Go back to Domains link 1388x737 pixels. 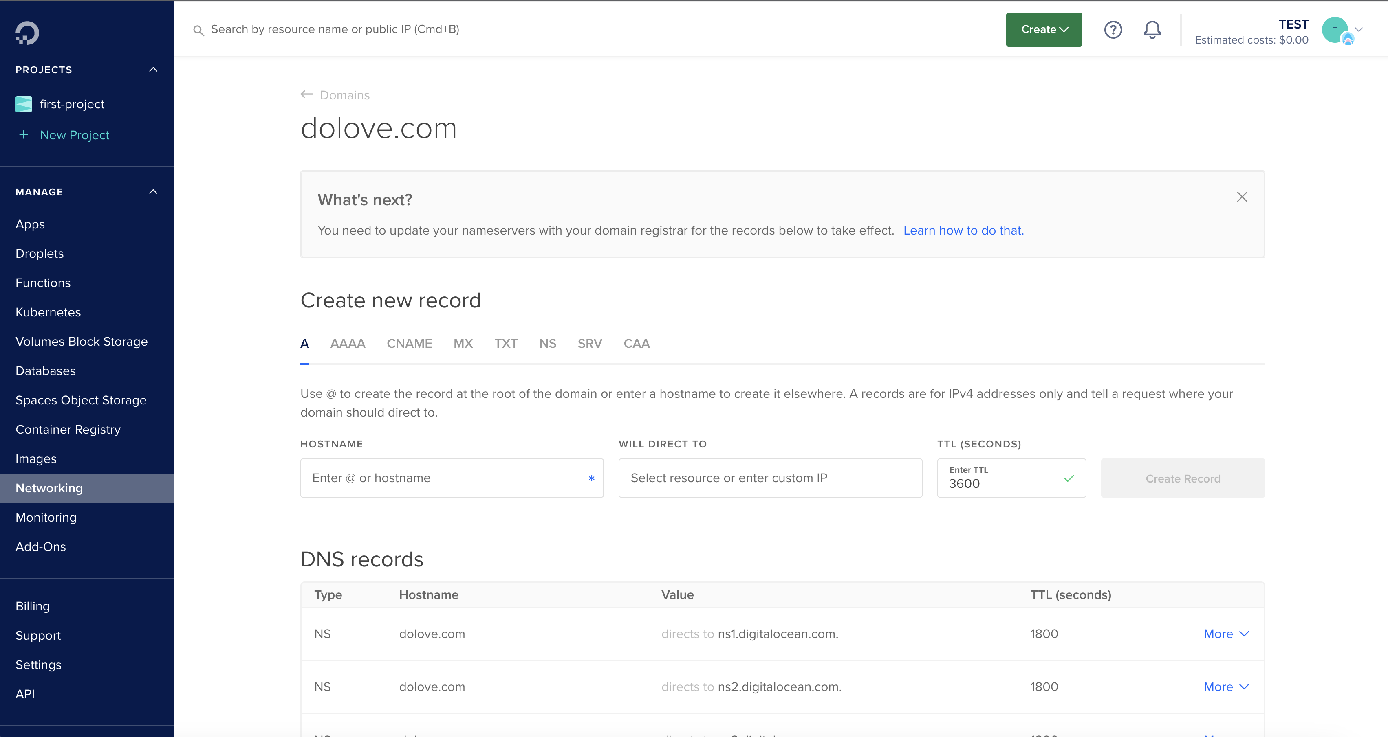pos(344,95)
